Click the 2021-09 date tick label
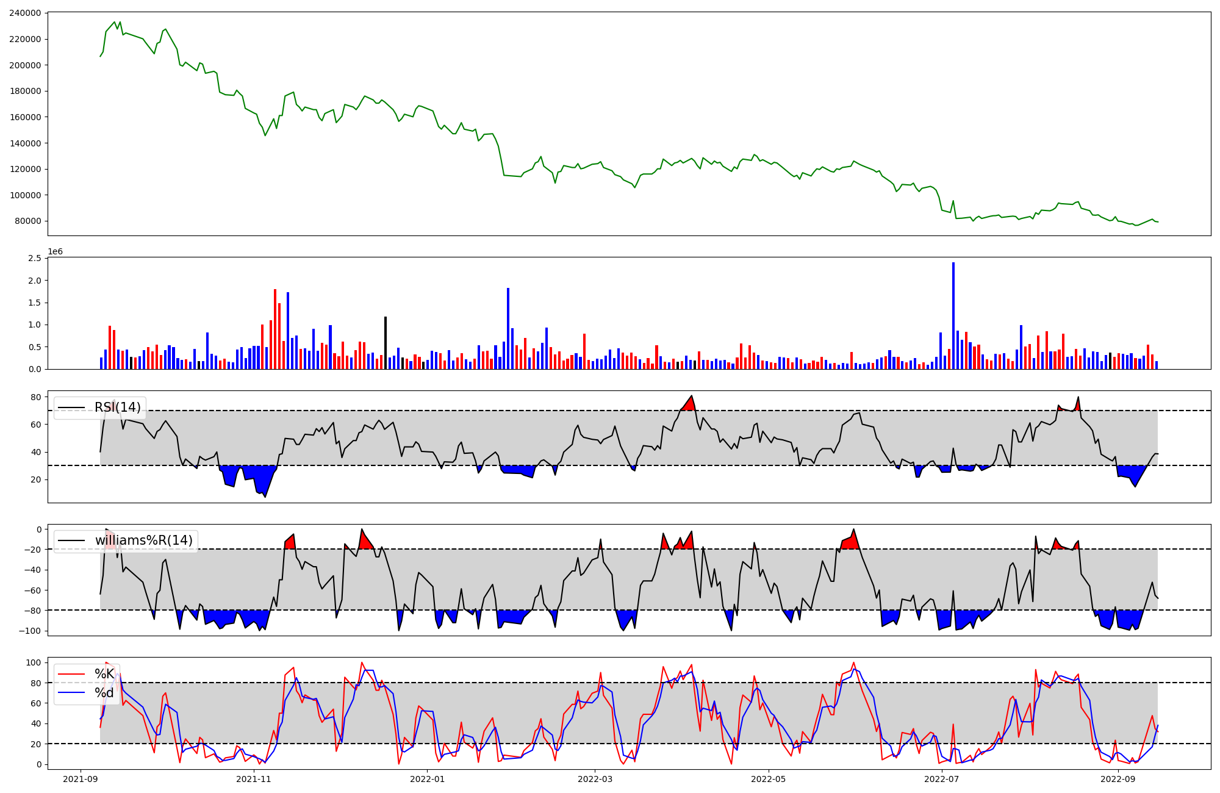This screenshot has height=793, width=1220. point(81,779)
